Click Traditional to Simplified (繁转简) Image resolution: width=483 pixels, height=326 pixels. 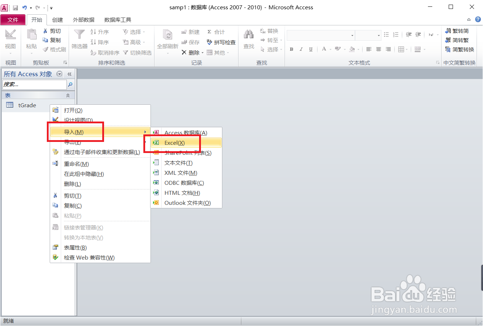point(457,31)
